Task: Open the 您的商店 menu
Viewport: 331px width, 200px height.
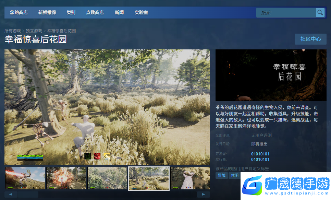Action: [x=19, y=13]
